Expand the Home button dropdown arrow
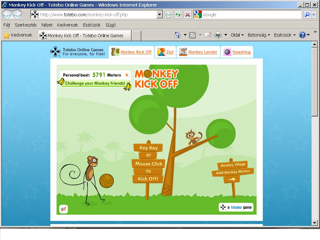Viewport: 320px width, 240px height. [185, 35]
